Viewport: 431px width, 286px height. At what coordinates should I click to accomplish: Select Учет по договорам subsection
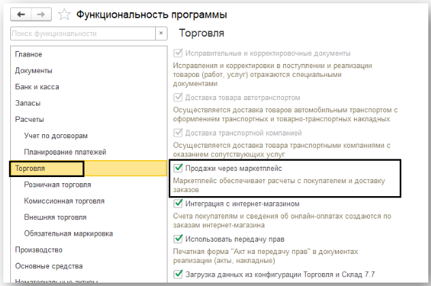(x=56, y=136)
